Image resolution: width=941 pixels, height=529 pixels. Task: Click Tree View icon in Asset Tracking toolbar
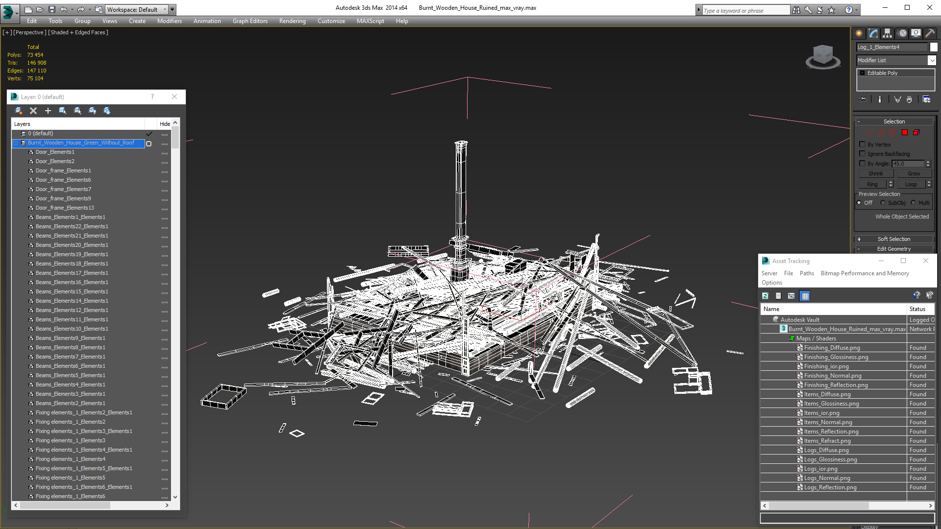pyautogui.click(x=791, y=296)
